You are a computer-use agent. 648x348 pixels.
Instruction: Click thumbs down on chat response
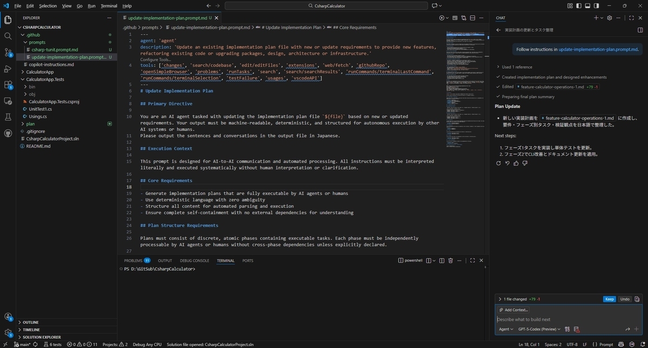coord(525,163)
